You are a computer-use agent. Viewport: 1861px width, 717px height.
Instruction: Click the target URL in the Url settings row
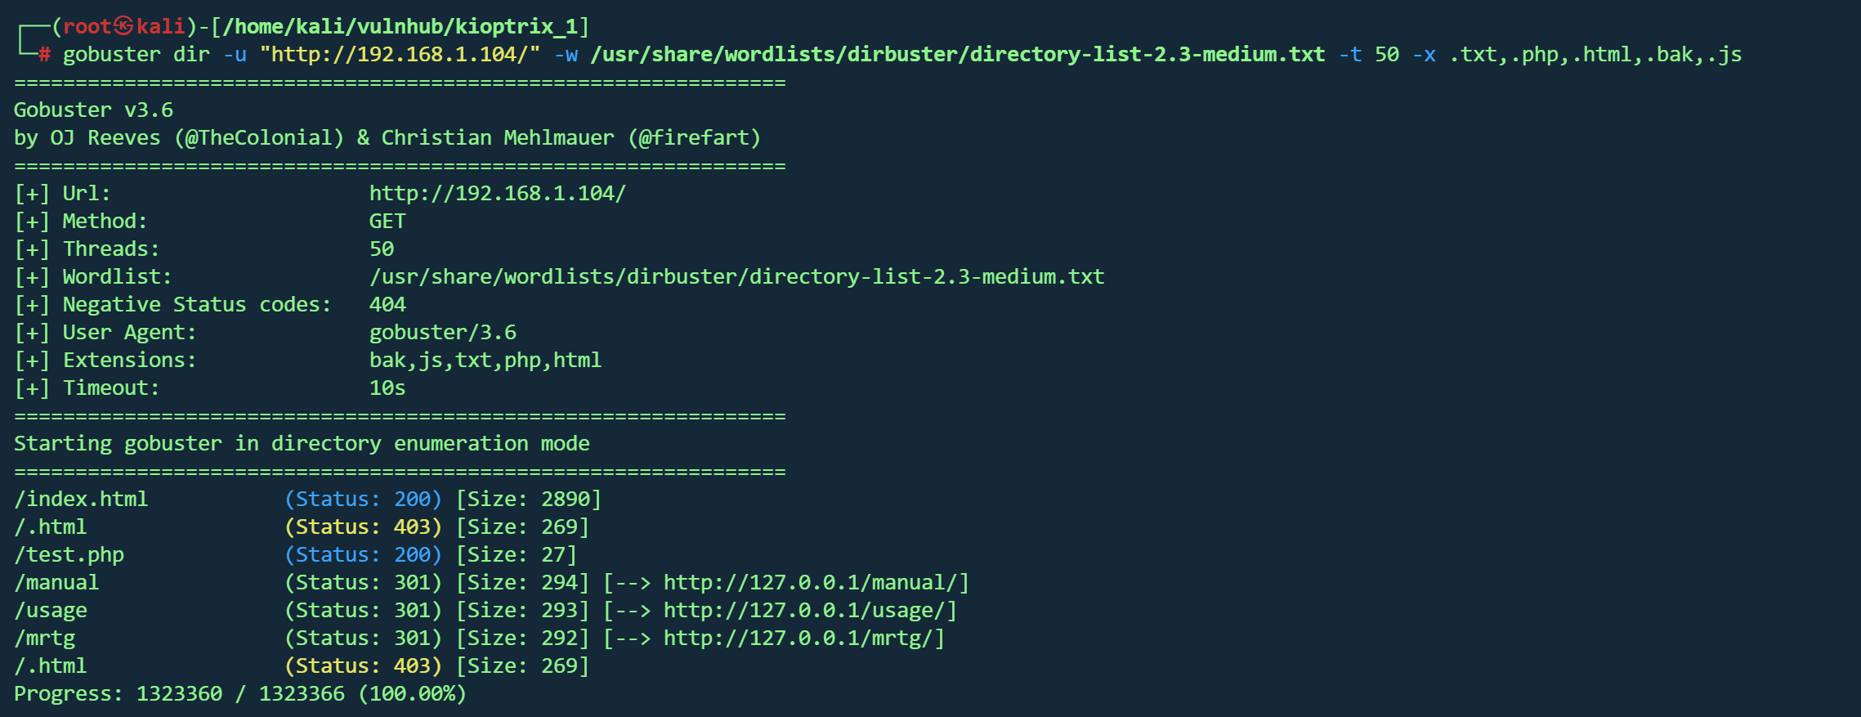click(x=497, y=193)
